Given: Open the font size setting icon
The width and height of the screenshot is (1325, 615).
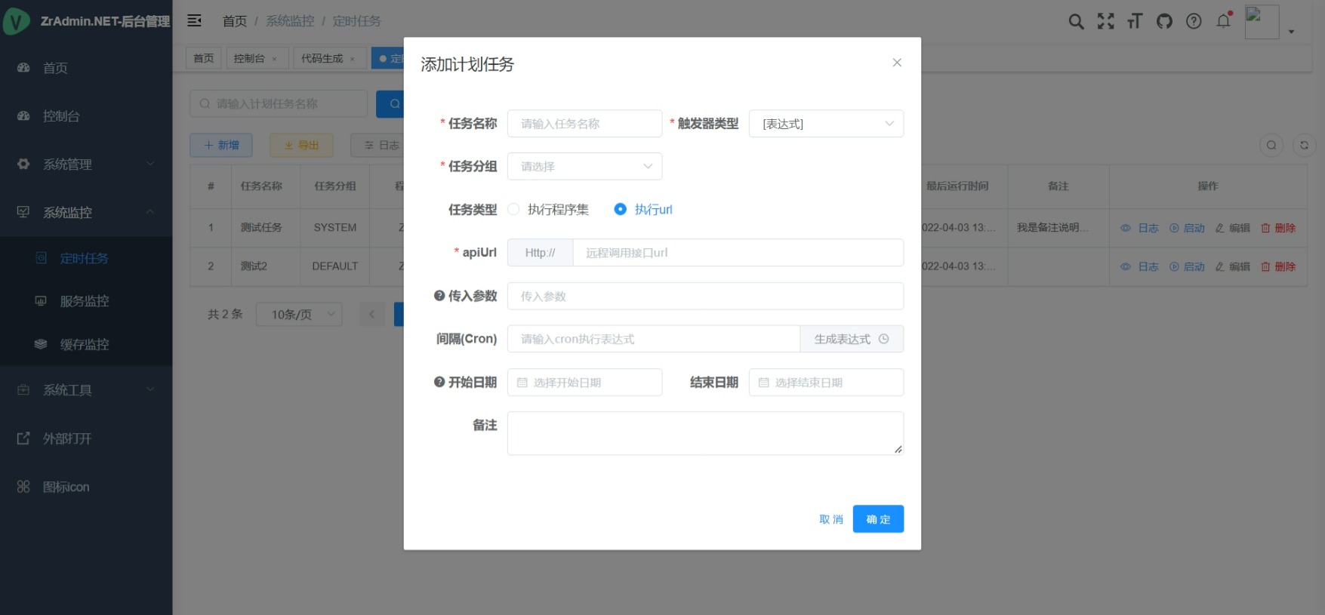Looking at the screenshot, I should [1135, 21].
